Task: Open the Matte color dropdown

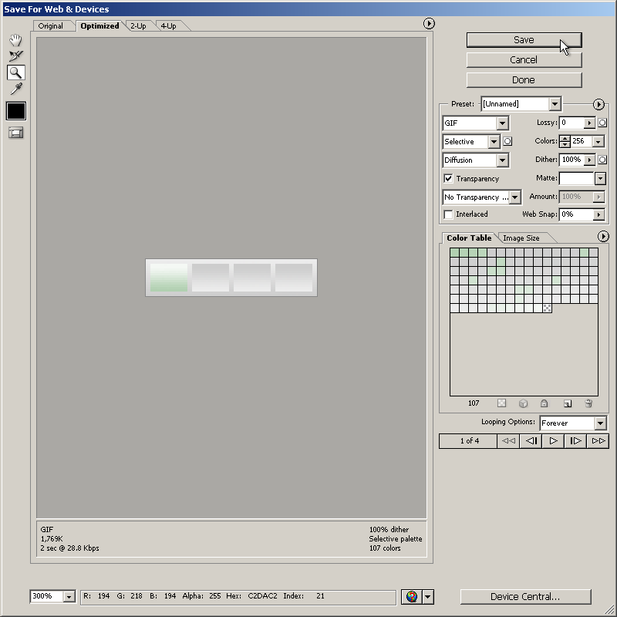Action: tap(600, 179)
